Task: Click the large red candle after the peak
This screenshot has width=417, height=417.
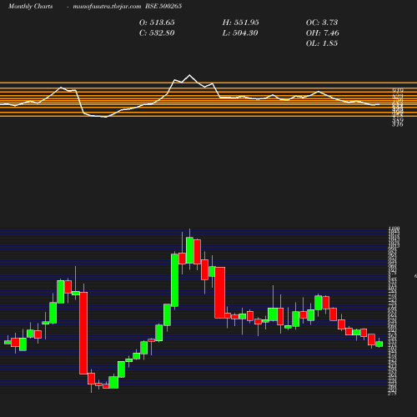Action: coord(220,293)
